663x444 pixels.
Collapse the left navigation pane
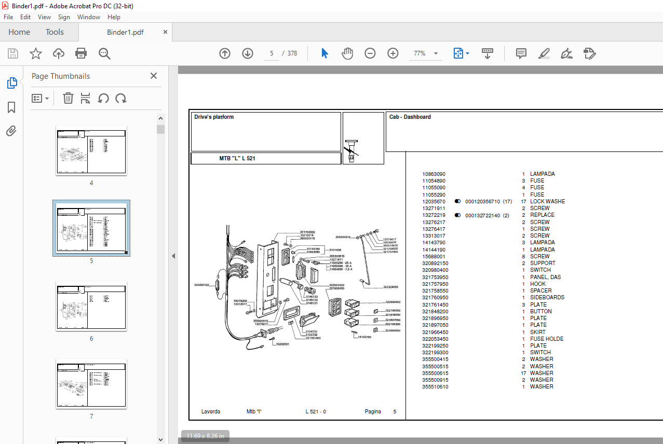pyautogui.click(x=173, y=256)
